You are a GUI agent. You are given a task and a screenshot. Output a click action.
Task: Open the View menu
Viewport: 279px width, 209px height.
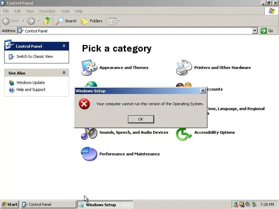click(30, 11)
